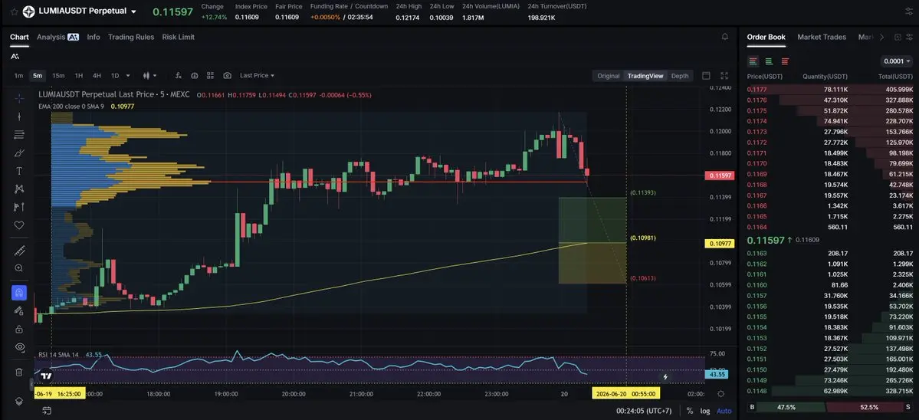Click the chart settings gear at time axis corner
This screenshot has height=420, width=919.
[721, 394]
